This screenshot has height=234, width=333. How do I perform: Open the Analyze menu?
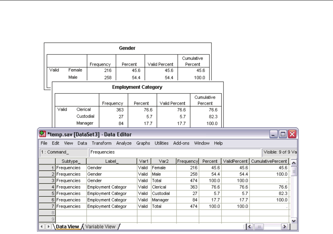124,143
